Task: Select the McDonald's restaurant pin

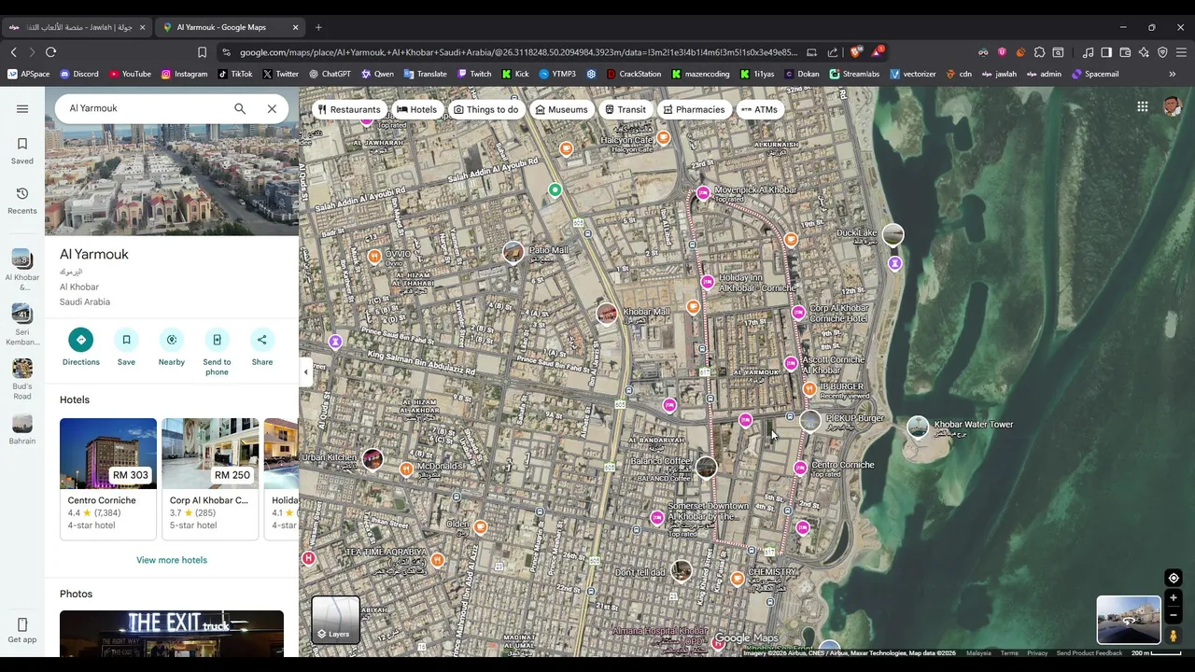Action: pos(406,469)
